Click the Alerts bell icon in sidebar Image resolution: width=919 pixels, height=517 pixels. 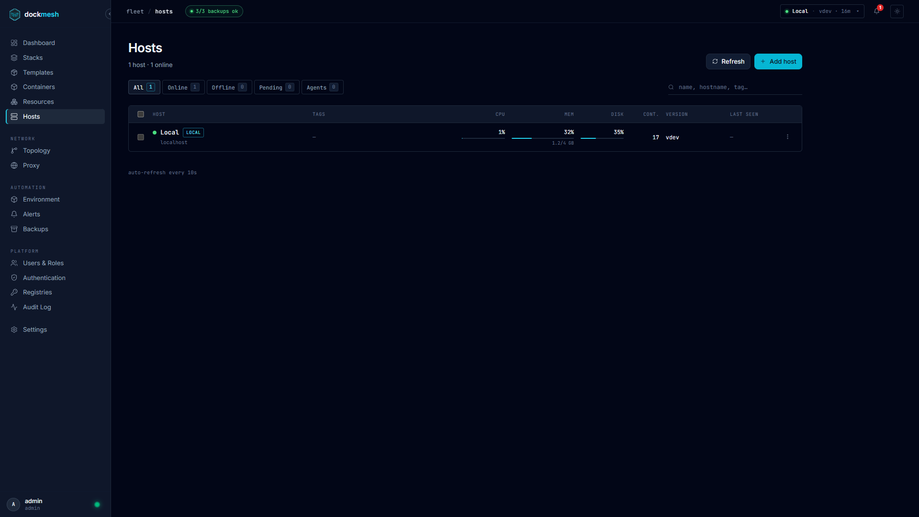pos(14,214)
